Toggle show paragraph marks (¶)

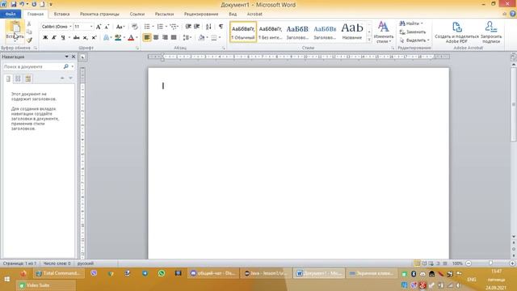coord(221,27)
